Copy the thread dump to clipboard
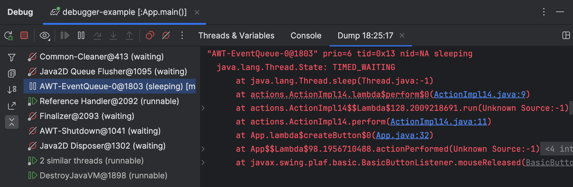This screenshot has height=187, width=573. (x=12, y=73)
